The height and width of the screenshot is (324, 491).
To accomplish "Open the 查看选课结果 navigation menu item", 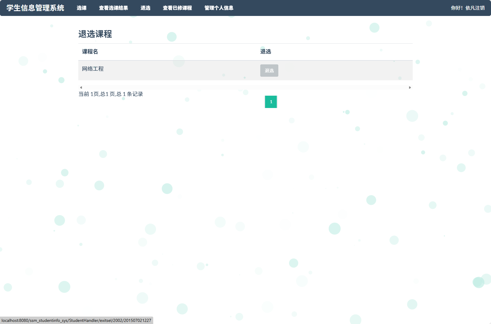I will (114, 8).
